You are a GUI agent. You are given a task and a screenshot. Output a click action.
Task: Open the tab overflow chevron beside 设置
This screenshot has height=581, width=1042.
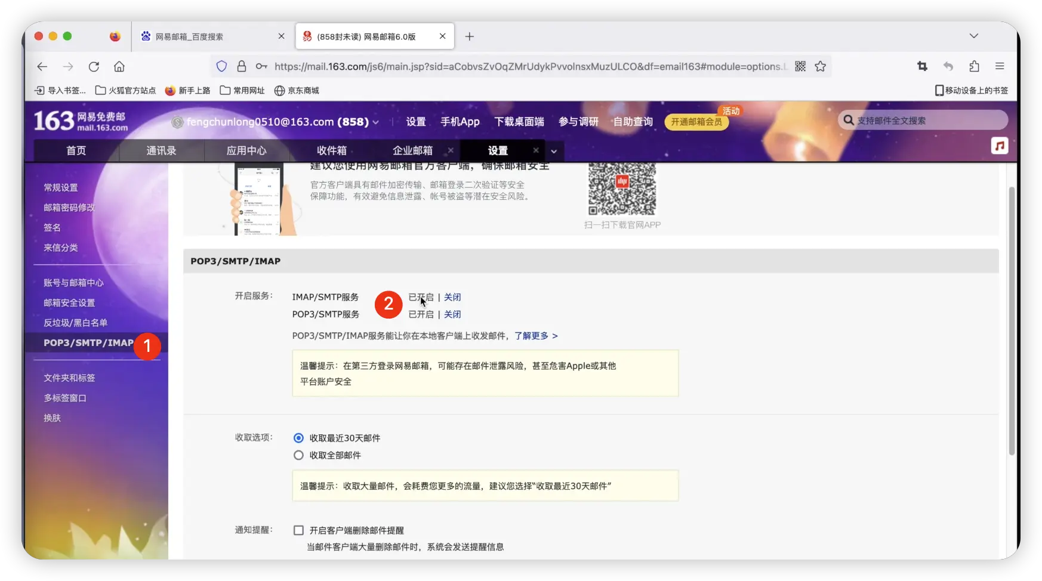pos(554,152)
